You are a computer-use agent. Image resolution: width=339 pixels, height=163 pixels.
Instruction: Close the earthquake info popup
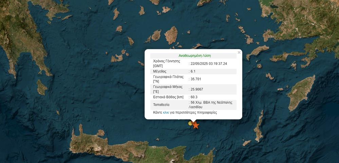coord(239,52)
